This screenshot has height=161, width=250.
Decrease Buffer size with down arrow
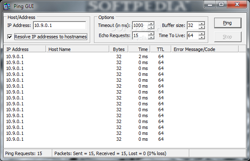202,27
